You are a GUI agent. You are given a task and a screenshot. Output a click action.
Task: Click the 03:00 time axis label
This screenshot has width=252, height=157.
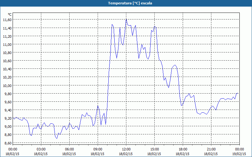(x=41, y=149)
